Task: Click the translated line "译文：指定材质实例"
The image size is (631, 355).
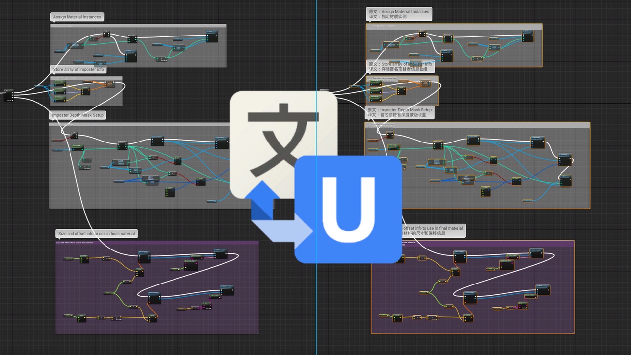Action: point(387,17)
